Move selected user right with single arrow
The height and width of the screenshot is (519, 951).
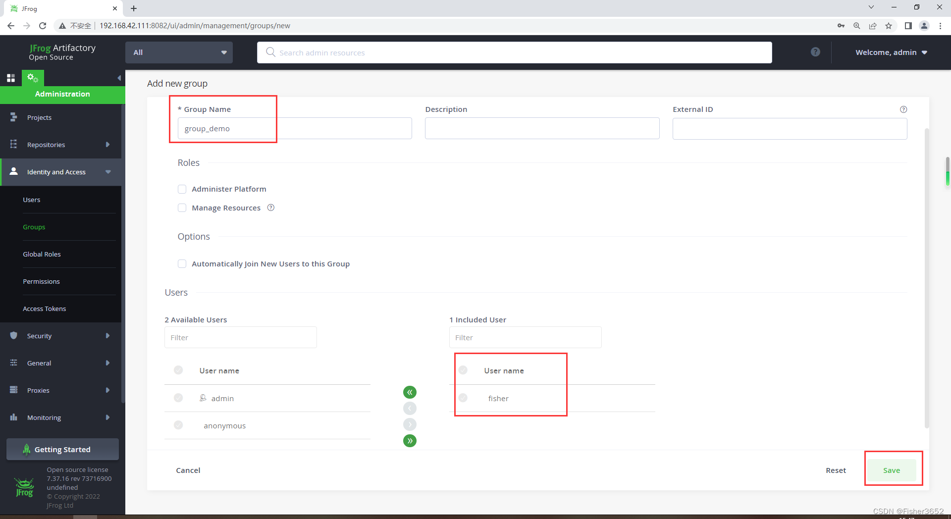click(x=410, y=424)
